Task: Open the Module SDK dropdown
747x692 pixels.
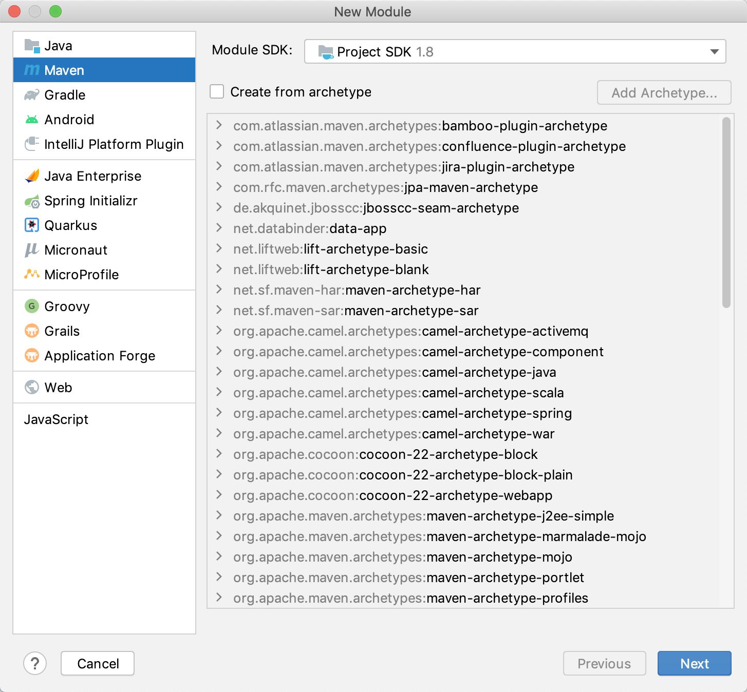Action: (x=515, y=51)
